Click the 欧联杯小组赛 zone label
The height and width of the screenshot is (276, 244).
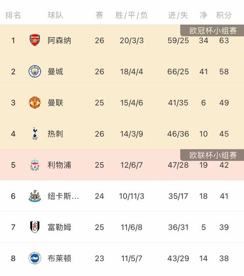tap(212, 155)
